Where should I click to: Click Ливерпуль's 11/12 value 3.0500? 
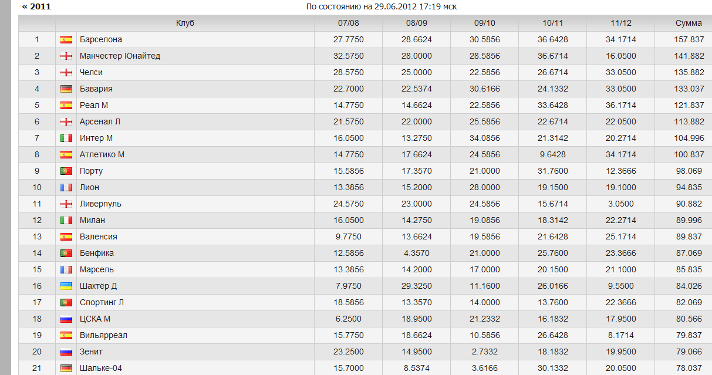click(621, 204)
